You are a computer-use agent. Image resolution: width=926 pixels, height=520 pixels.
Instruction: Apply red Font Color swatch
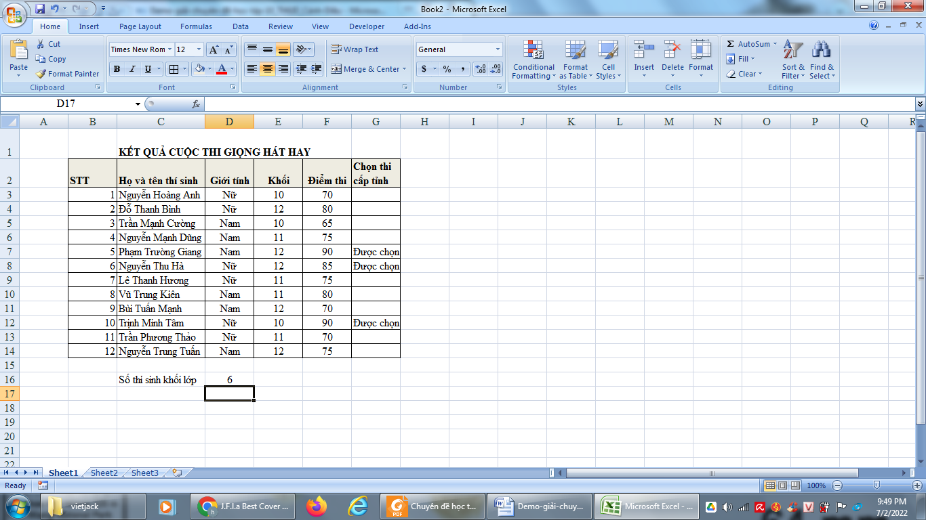tap(222, 69)
